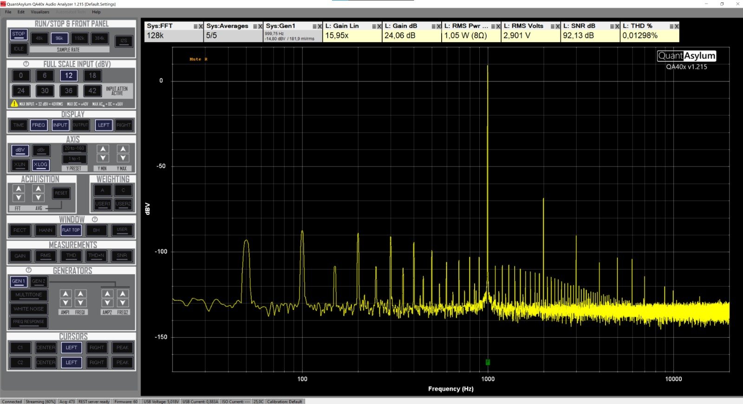Open the Generators help icon
This screenshot has width=743, height=404.
pyautogui.click(x=29, y=270)
